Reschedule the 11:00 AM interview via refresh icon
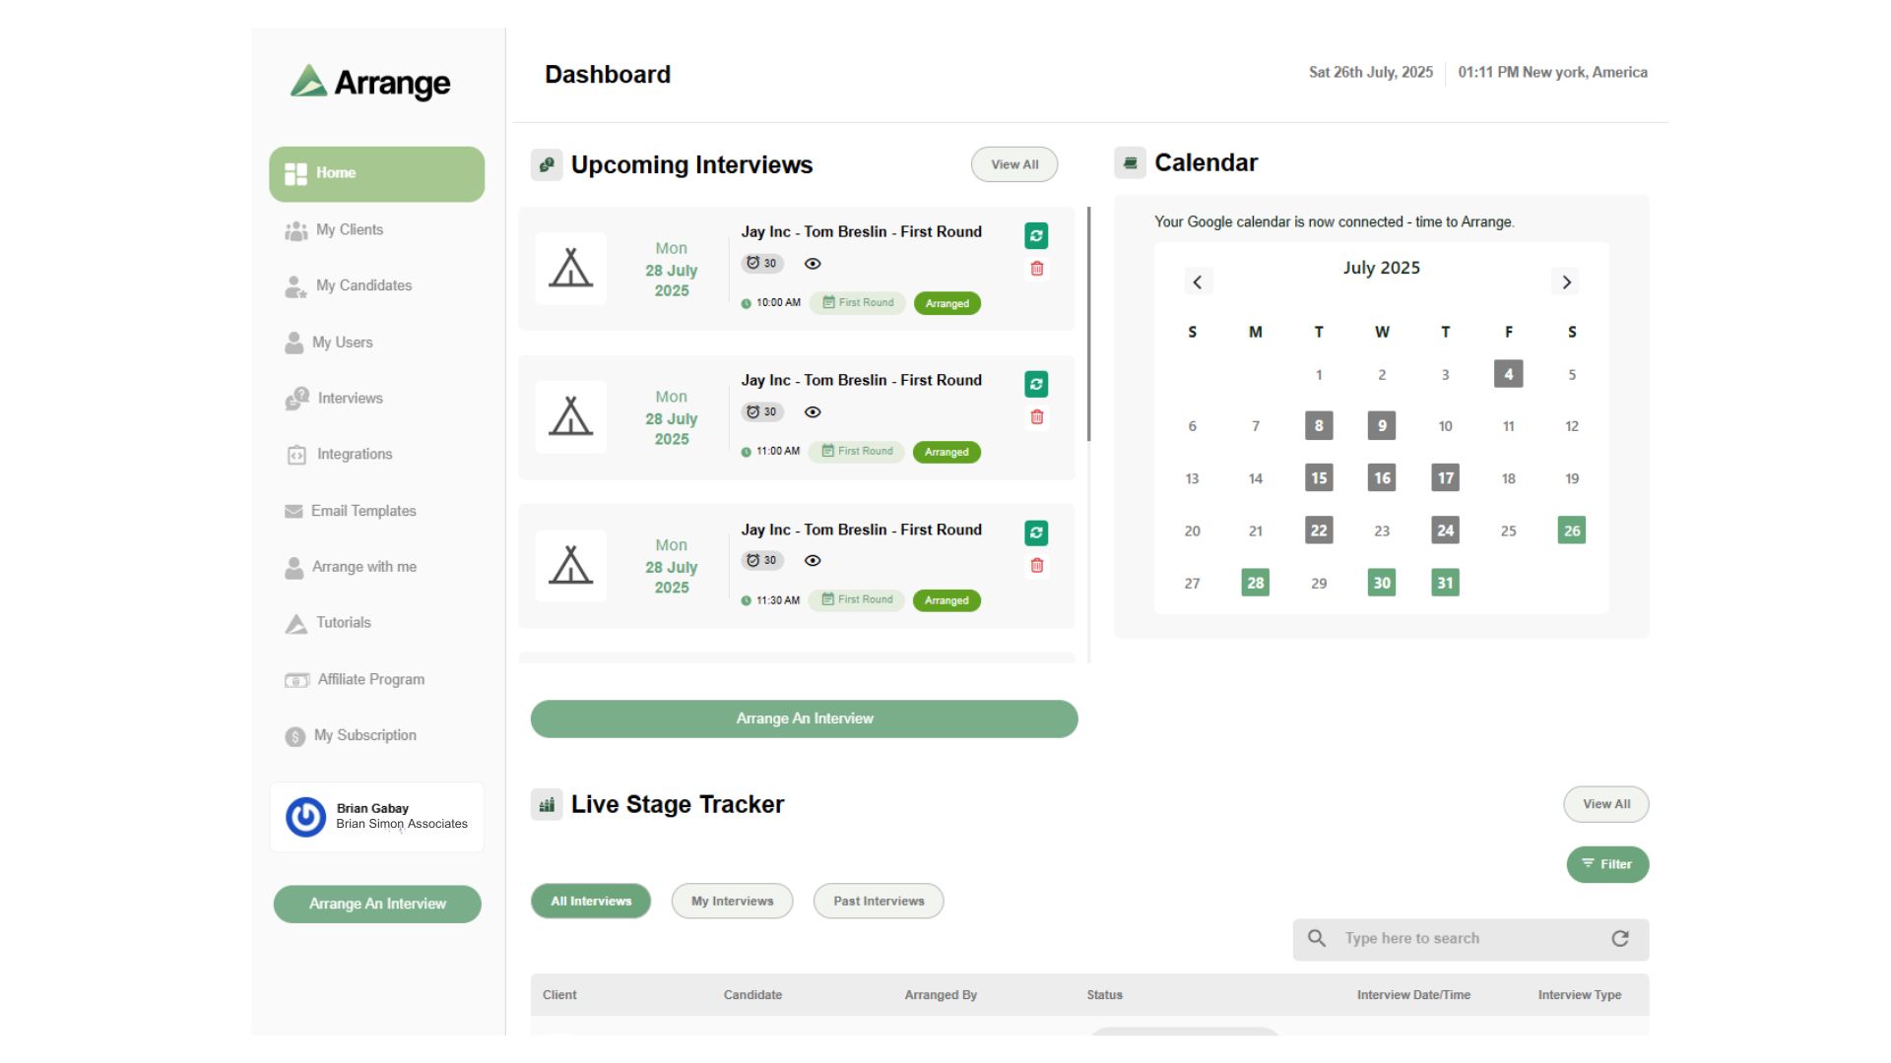Viewport: 1891px width, 1063px height. (1036, 384)
